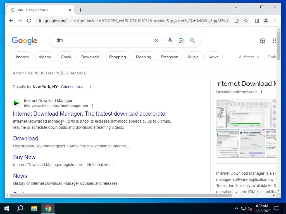Select the Crack filter chip
Image resolution: width=286 pixels, height=214 pixels.
[66, 57]
